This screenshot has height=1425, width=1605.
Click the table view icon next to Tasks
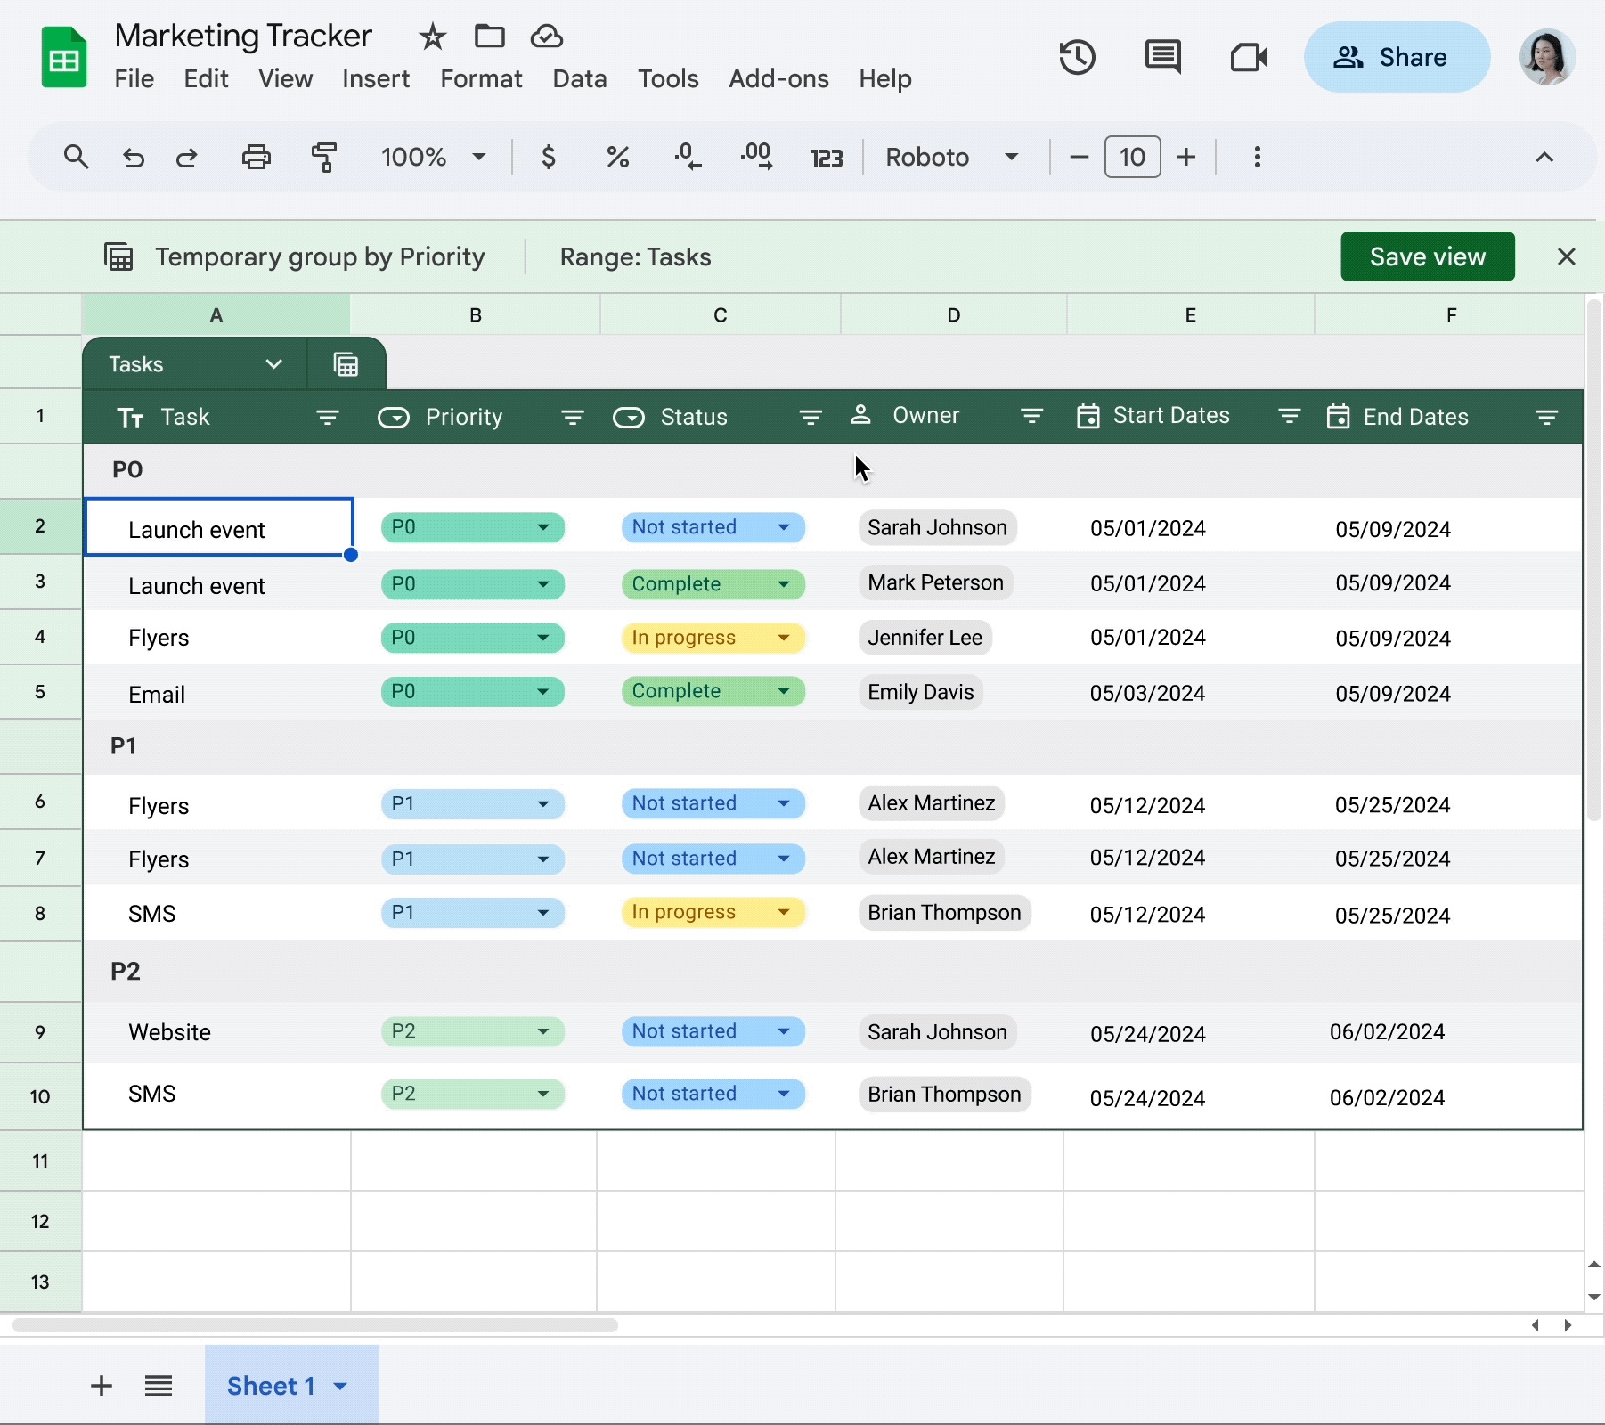[346, 364]
